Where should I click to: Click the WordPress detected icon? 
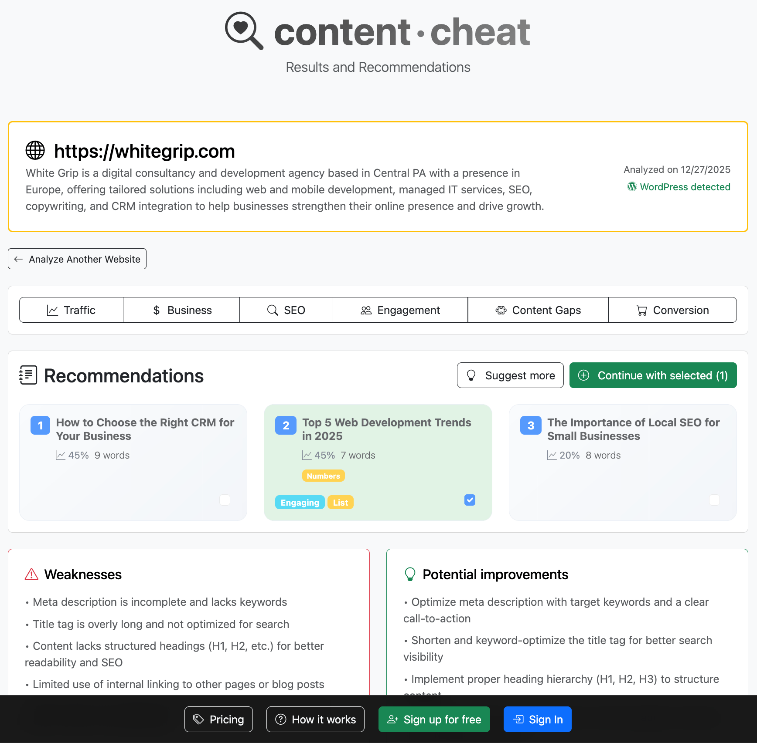632,186
